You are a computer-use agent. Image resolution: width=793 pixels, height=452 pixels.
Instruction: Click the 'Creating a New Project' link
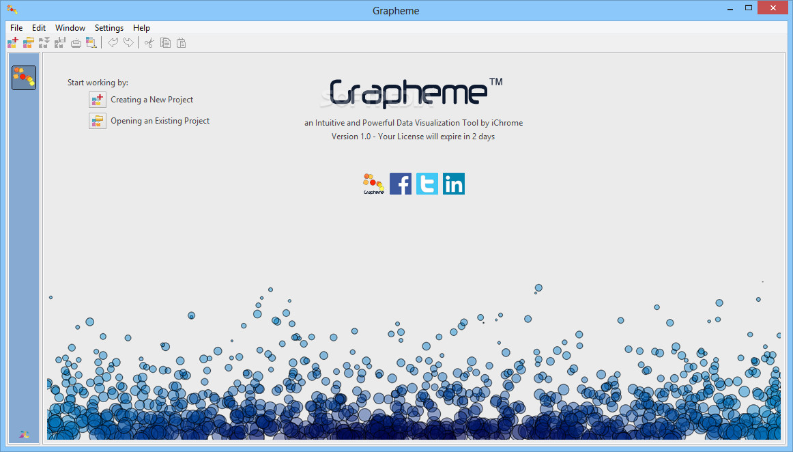pos(152,100)
